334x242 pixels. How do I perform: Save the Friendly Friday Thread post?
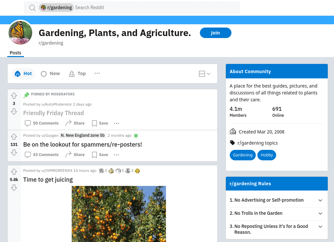point(100,123)
